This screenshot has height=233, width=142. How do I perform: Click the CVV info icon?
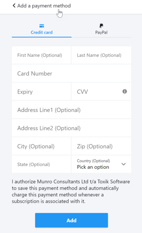click(125, 91)
